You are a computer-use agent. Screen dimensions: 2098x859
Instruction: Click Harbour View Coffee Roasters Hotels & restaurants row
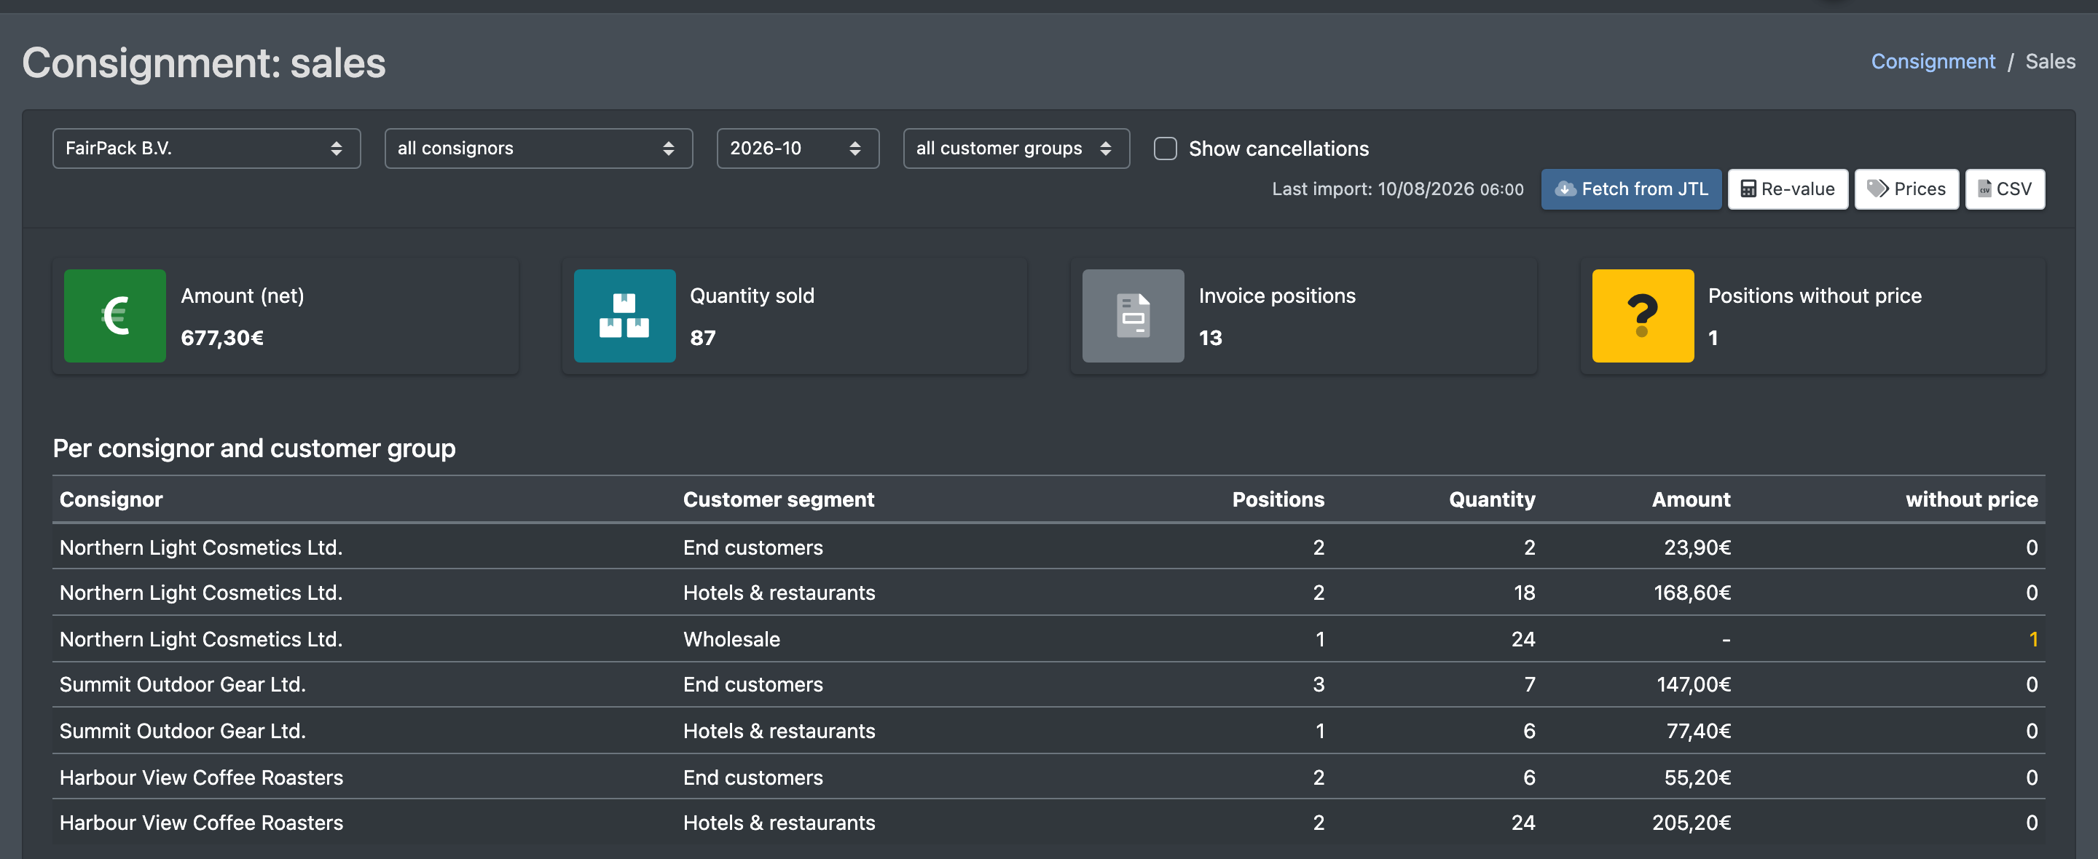coord(1049,823)
